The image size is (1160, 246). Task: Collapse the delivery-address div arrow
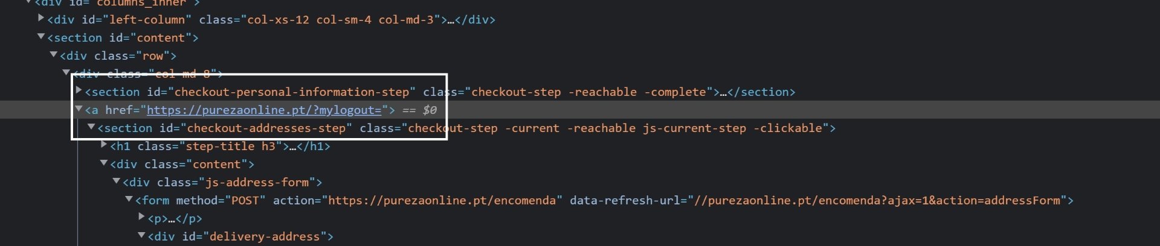point(142,235)
